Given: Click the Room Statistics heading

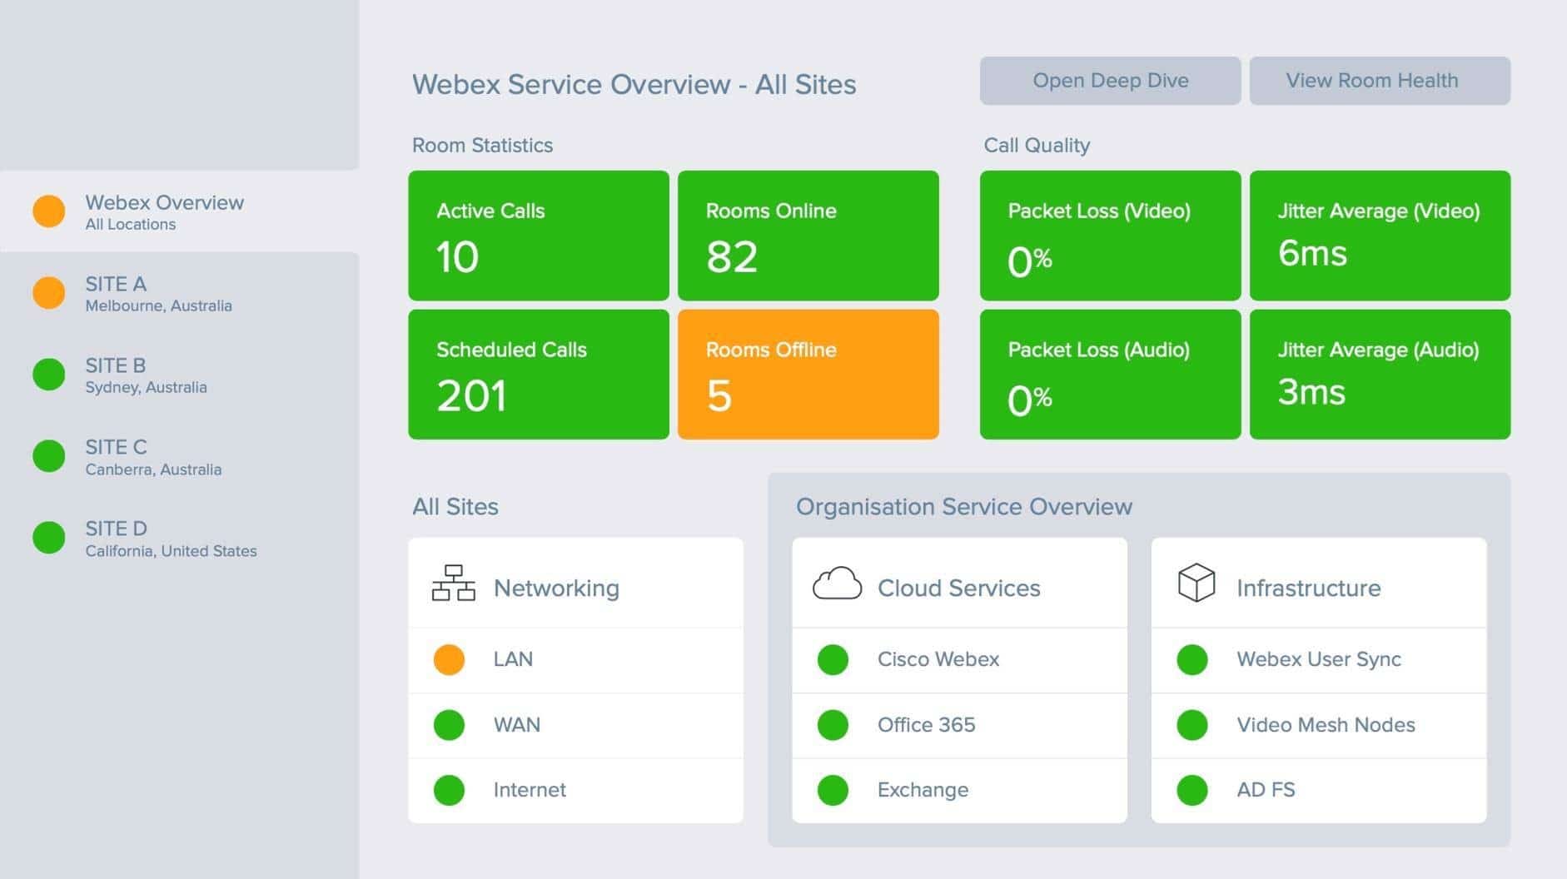Looking at the screenshot, I should (482, 146).
